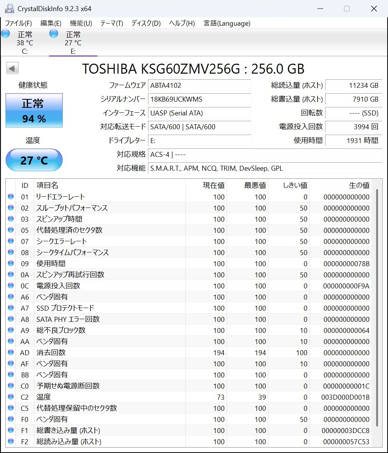Click status orb of row A8 SATA PHY エラー回数
This screenshot has height=453, width=388.
11,319
